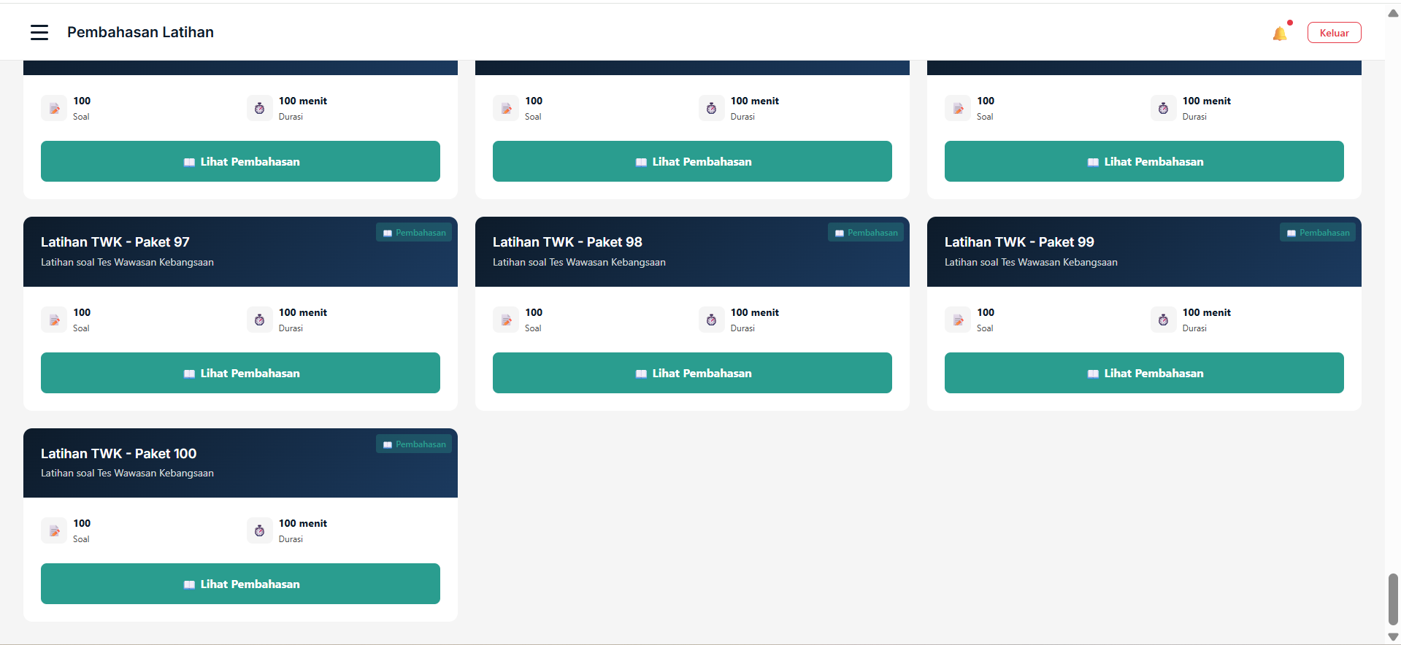The image size is (1401, 645).
Task: Open Lihat Pembahasan for Paket 97
Action: (240, 373)
